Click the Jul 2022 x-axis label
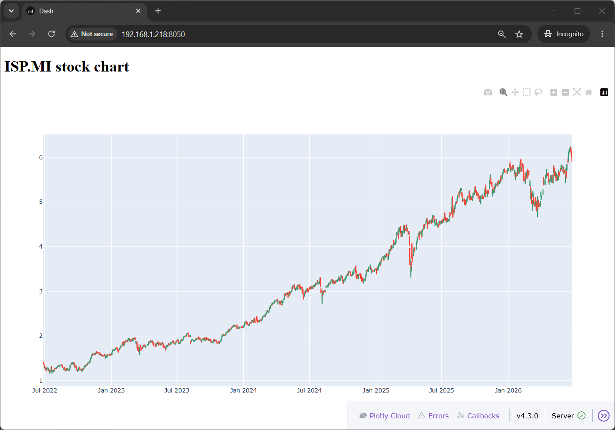This screenshot has height=430, width=615. point(45,390)
